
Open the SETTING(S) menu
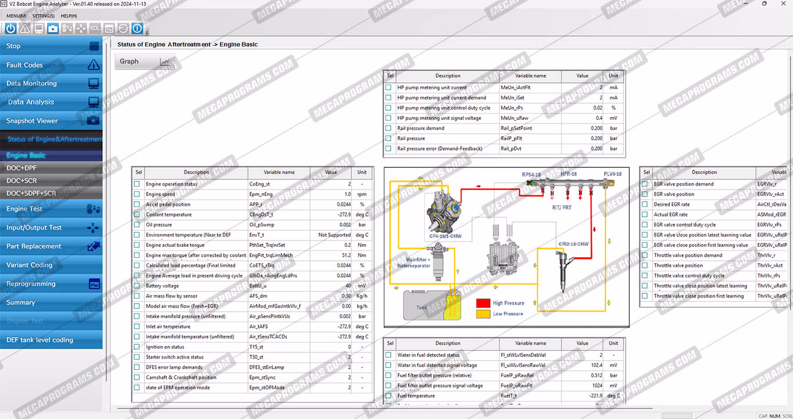(44, 16)
